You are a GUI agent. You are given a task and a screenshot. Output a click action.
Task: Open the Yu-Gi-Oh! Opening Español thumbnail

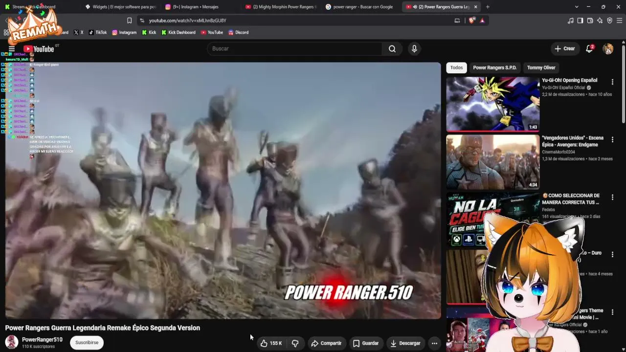point(492,104)
